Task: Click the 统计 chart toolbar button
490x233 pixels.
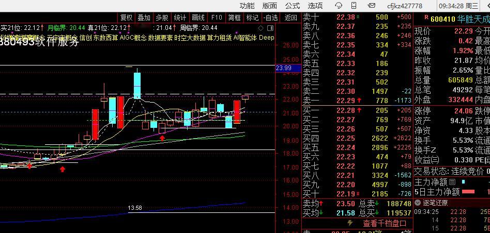Action: tap(180, 18)
